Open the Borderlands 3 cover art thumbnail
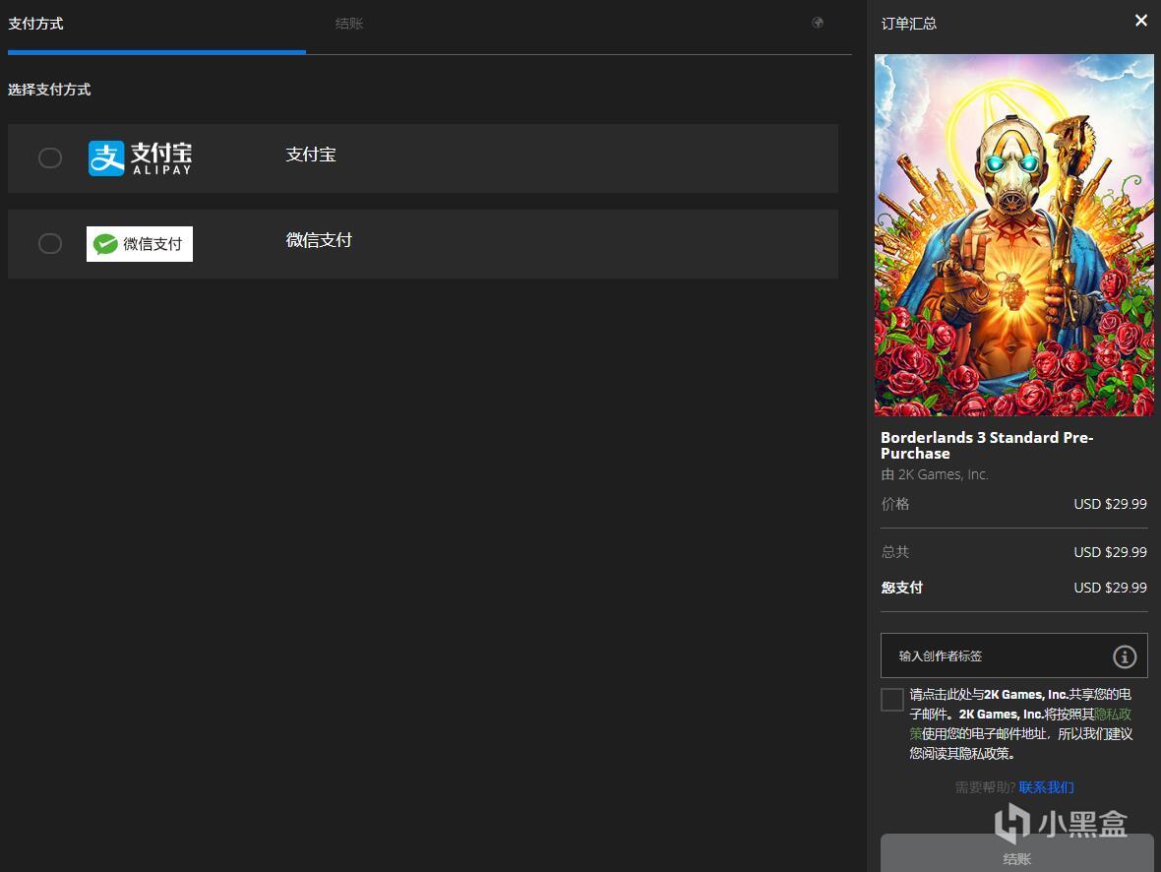 coord(1013,235)
